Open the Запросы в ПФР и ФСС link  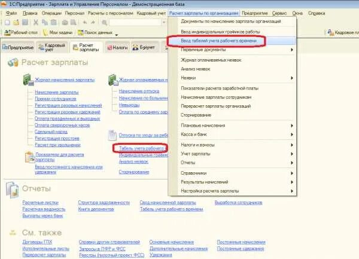coord(102,249)
